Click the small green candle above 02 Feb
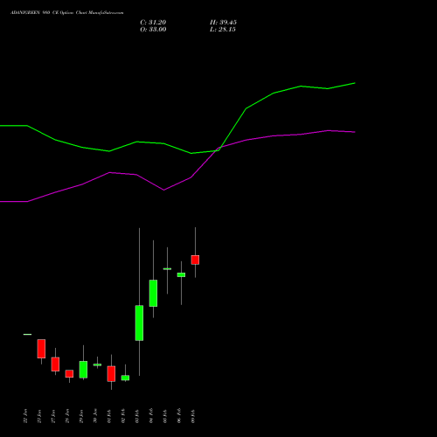 [x=125, y=378]
